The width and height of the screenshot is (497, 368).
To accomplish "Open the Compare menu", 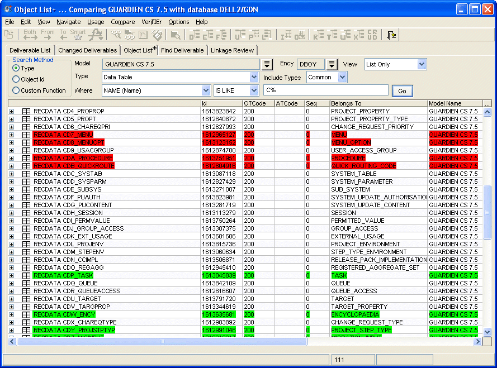I will pyautogui.click(x=122, y=22).
